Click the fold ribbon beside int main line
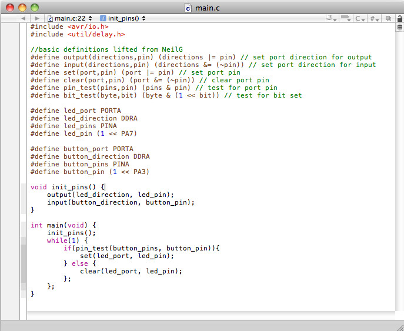 (23, 225)
